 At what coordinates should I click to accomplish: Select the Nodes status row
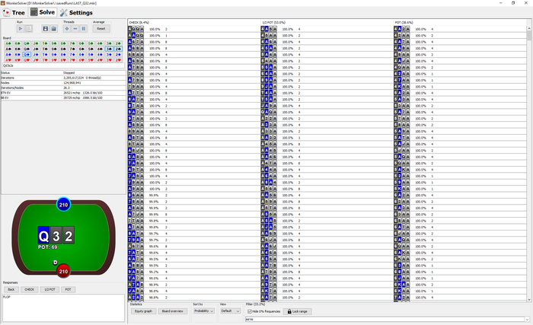63,83
